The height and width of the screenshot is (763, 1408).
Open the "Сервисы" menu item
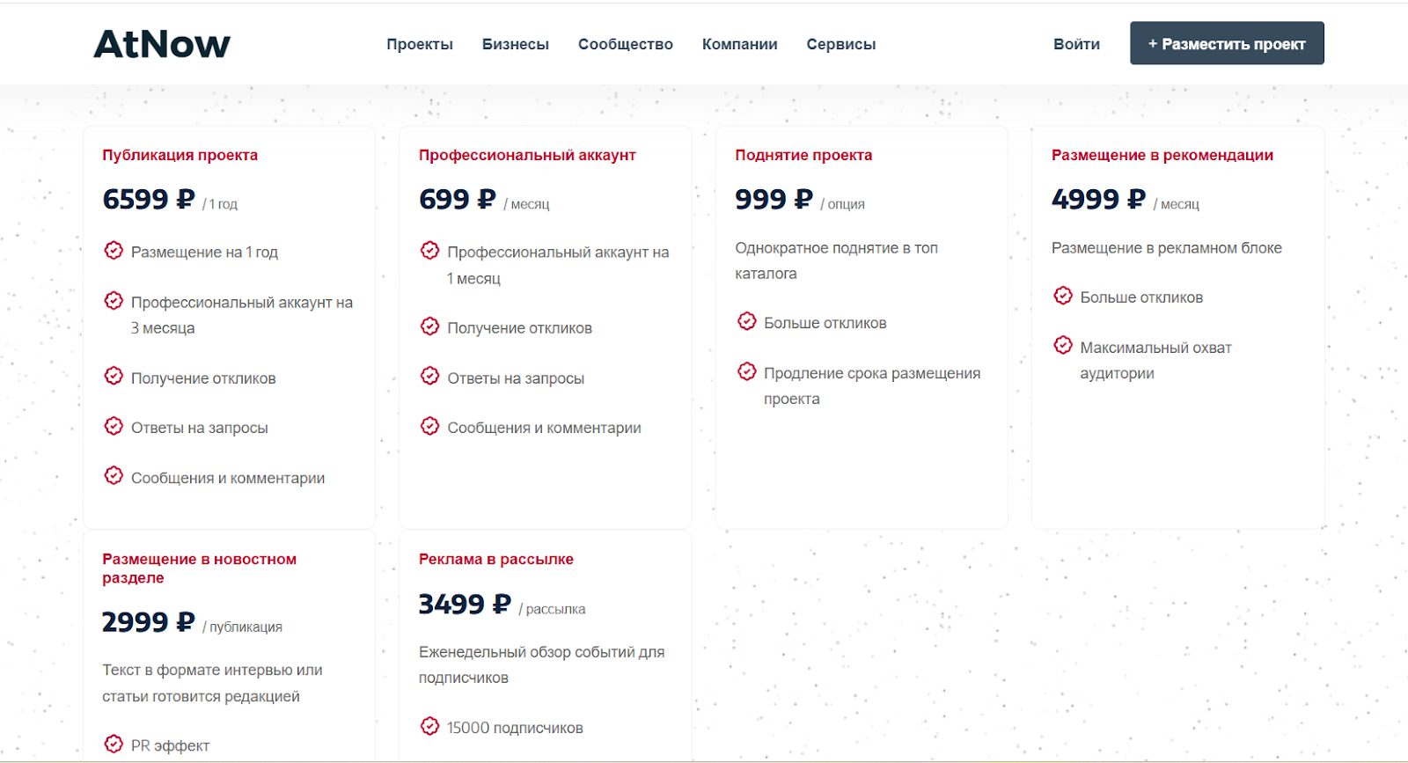coord(841,44)
